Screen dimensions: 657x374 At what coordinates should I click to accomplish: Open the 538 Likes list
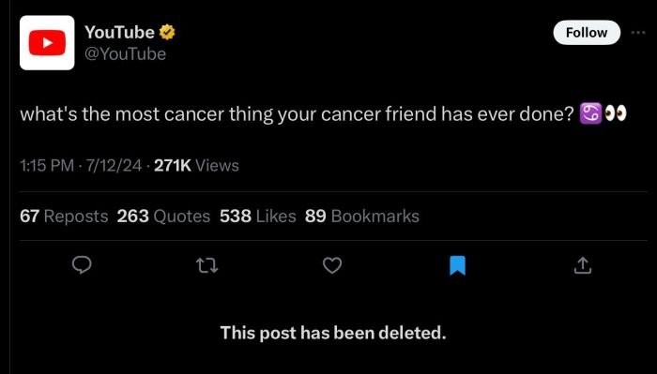(x=258, y=217)
